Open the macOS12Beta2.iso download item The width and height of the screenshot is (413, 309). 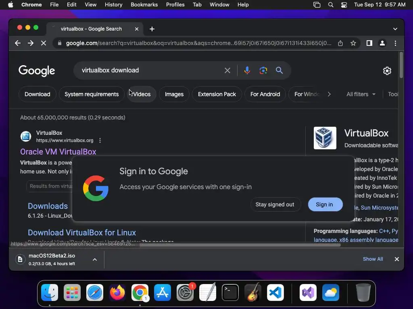[x=52, y=260]
